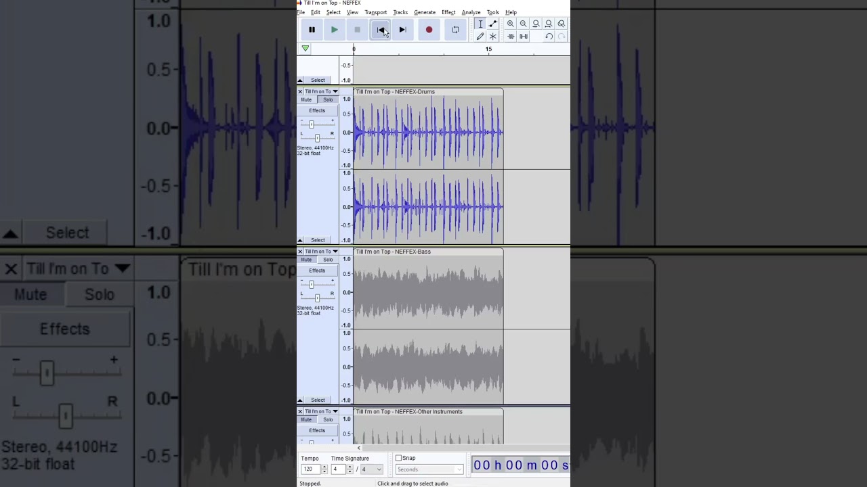Skip to End of the project
This screenshot has height=487, width=867.
(x=402, y=30)
